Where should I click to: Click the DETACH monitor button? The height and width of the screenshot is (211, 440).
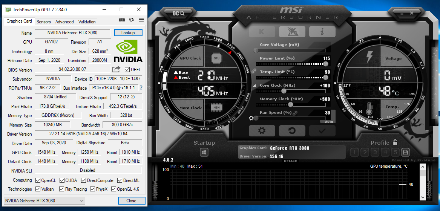point(290,161)
